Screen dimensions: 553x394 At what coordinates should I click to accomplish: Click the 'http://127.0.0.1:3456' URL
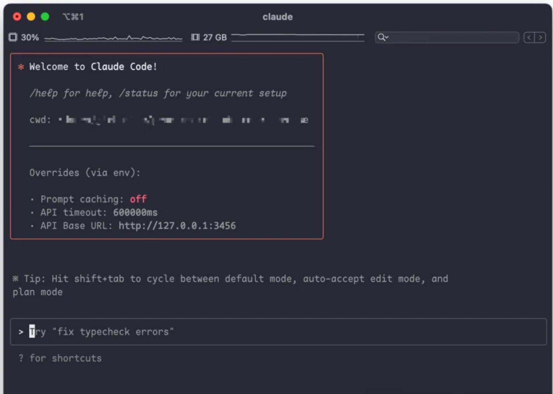point(177,226)
